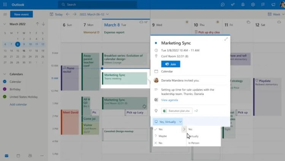
Task: Go to next week arrow
Action: point(74,14)
